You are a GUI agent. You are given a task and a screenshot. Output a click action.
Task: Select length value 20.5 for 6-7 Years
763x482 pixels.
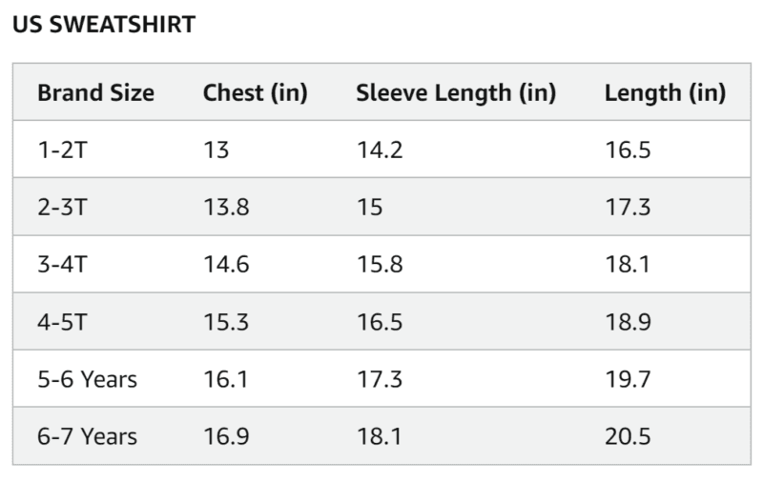(x=628, y=436)
